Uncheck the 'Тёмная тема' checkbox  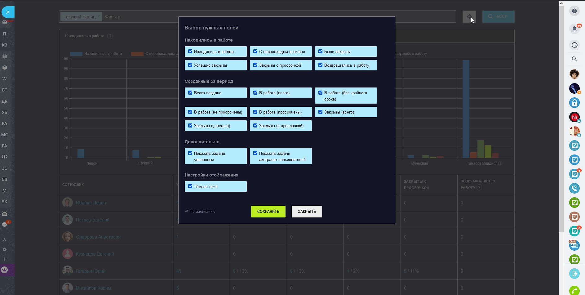[x=190, y=186]
